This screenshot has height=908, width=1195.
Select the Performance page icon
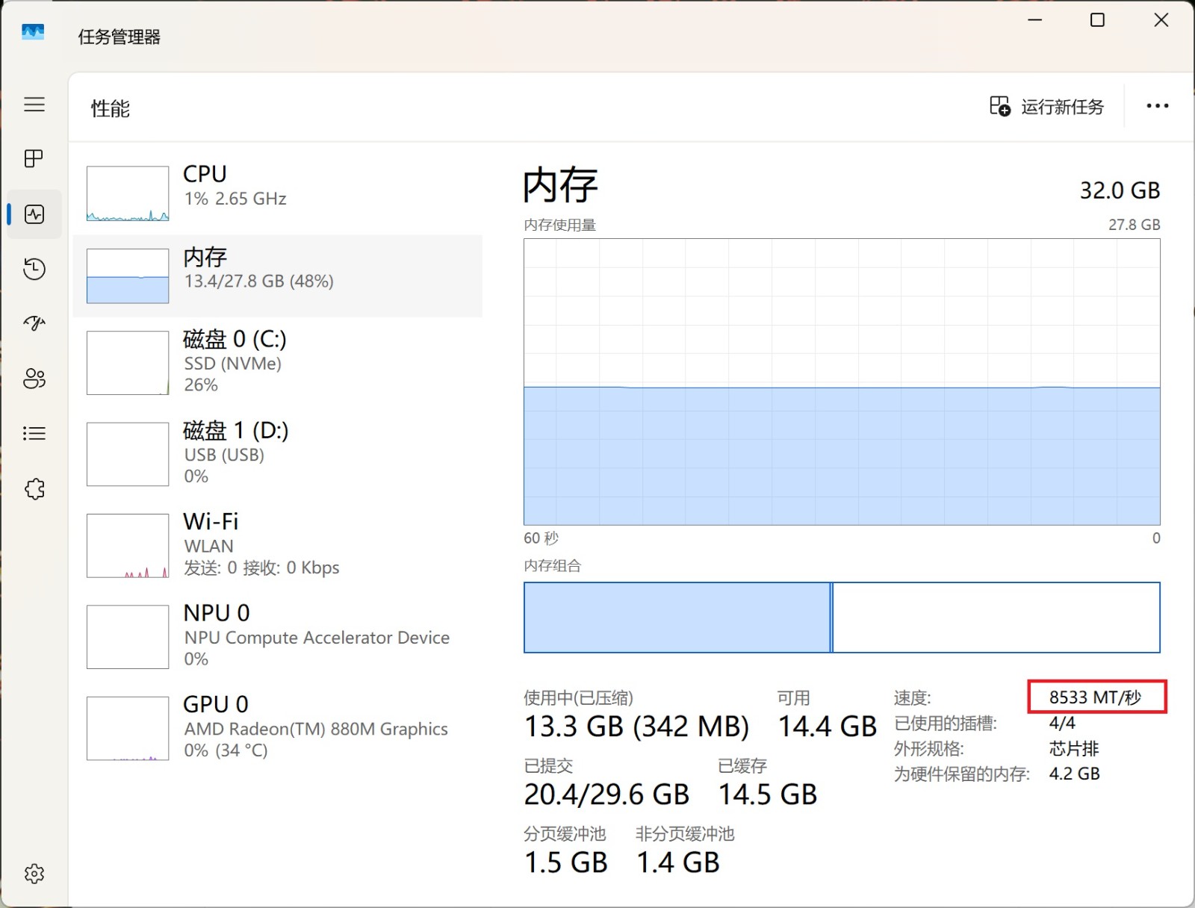point(34,214)
